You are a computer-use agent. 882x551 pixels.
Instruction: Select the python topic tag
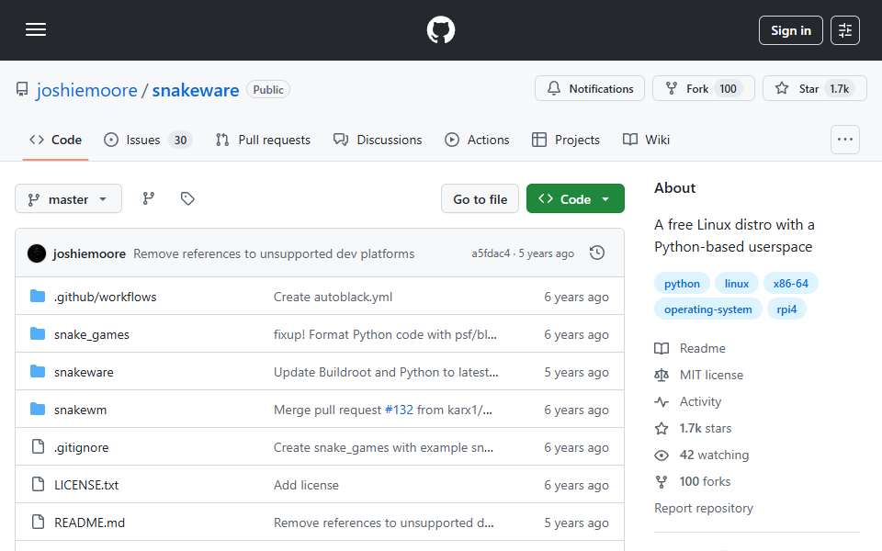click(682, 284)
